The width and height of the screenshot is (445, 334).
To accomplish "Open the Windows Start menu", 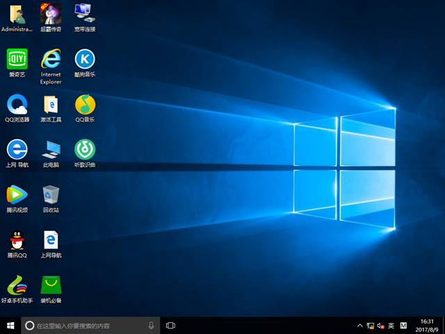I will pyautogui.click(x=10, y=325).
